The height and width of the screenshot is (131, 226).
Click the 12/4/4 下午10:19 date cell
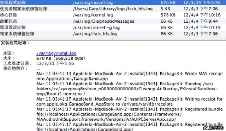(202, 28)
